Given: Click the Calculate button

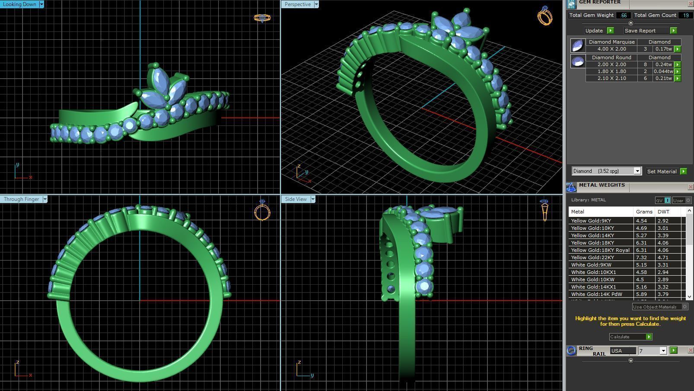Looking at the screenshot, I should pyautogui.click(x=627, y=337).
